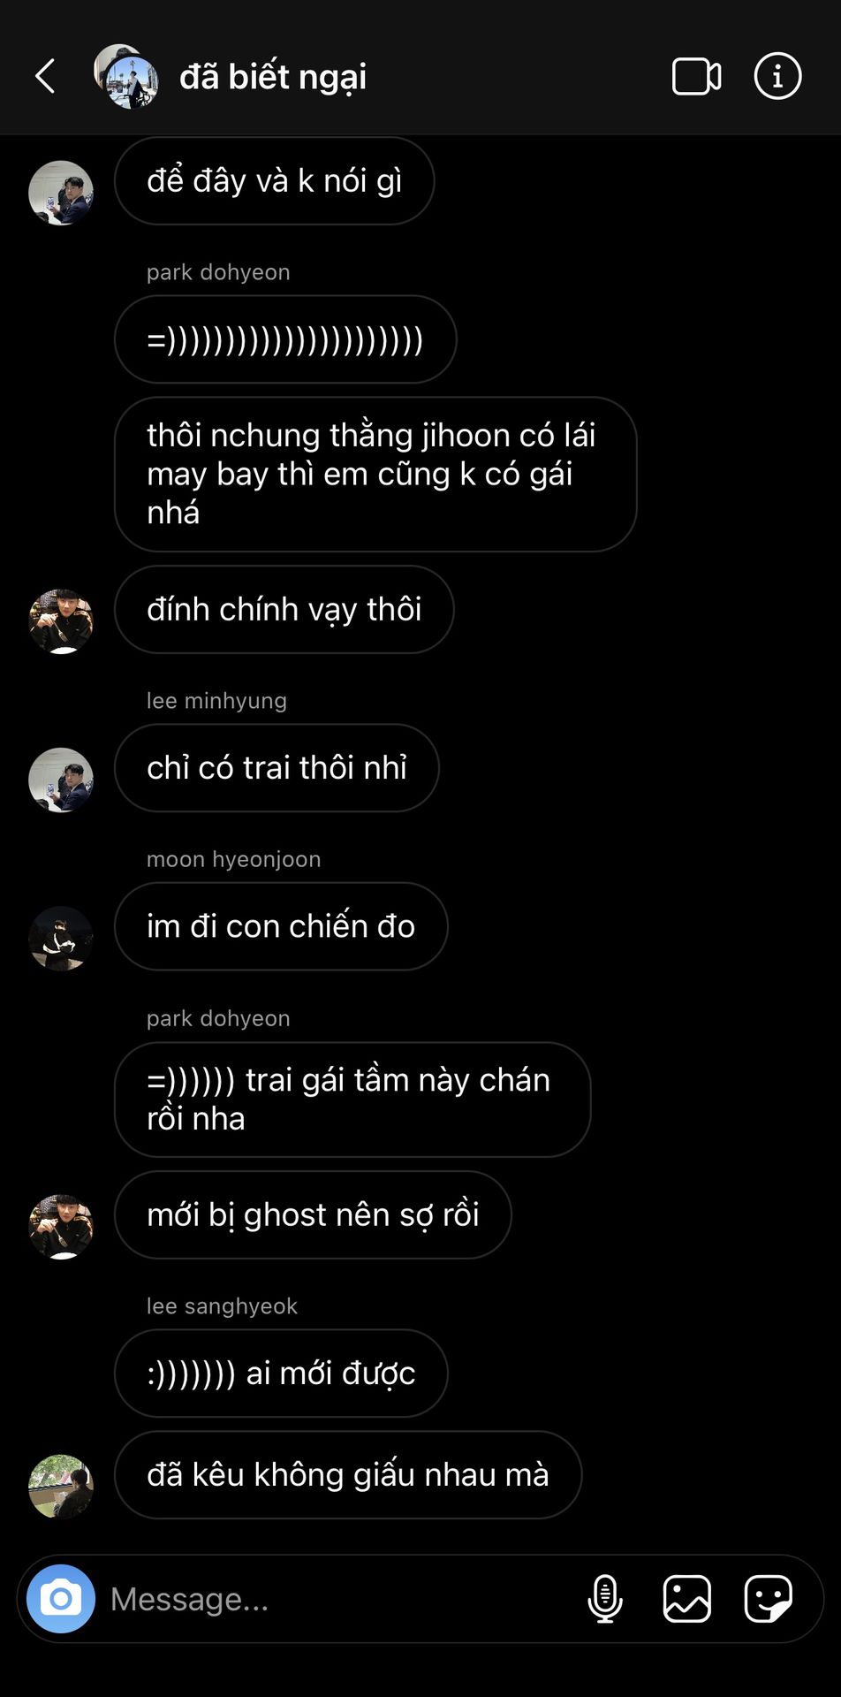Open the photo gallery picker
Viewport: 841px width, 1697px height.
click(686, 1598)
